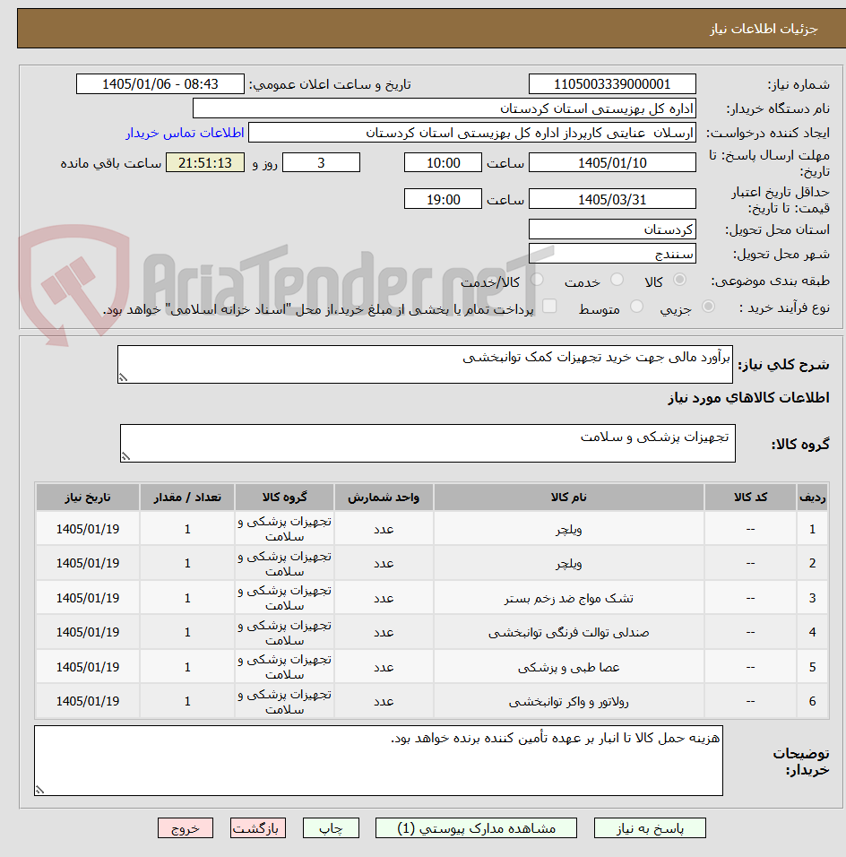Click the buyer notes textarea
Viewport: 846px width, 857px height.
coord(378,760)
